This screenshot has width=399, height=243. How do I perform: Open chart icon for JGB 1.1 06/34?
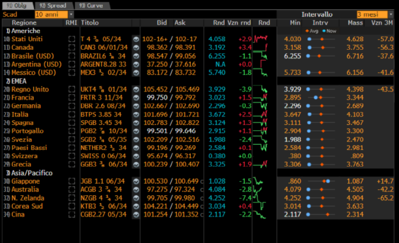[x=136, y=181]
